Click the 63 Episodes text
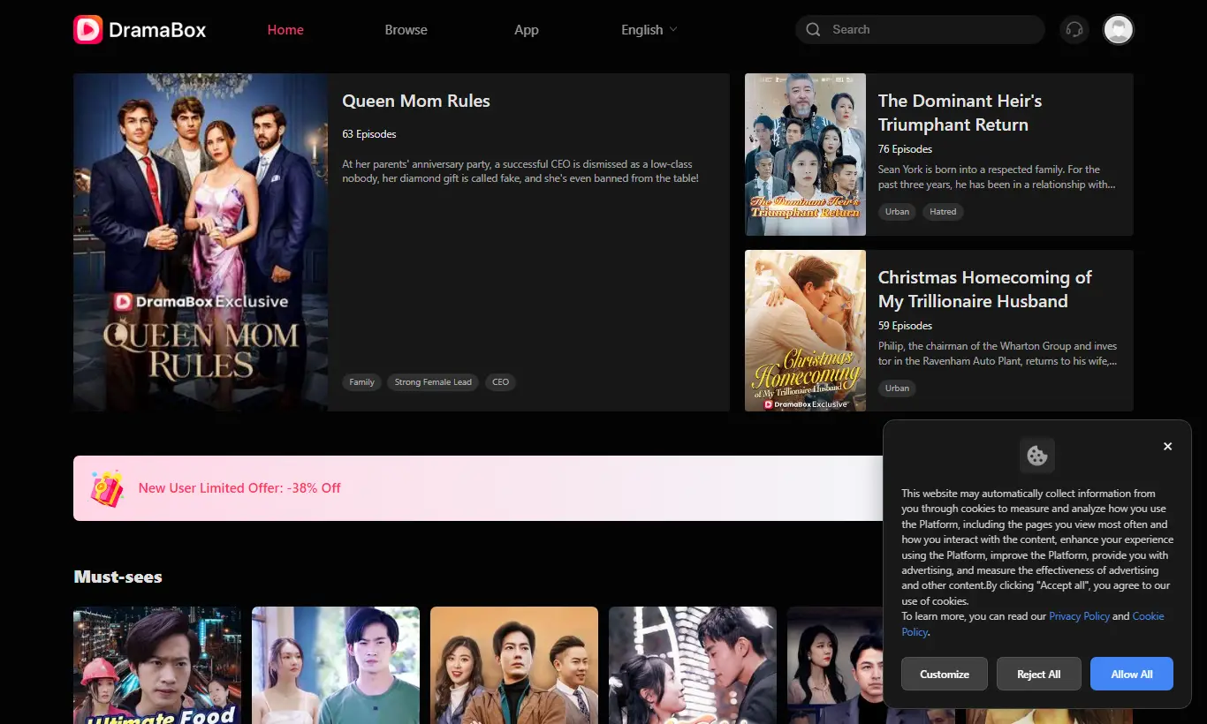The height and width of the screenshot is (724, 1207). (369, 134)
